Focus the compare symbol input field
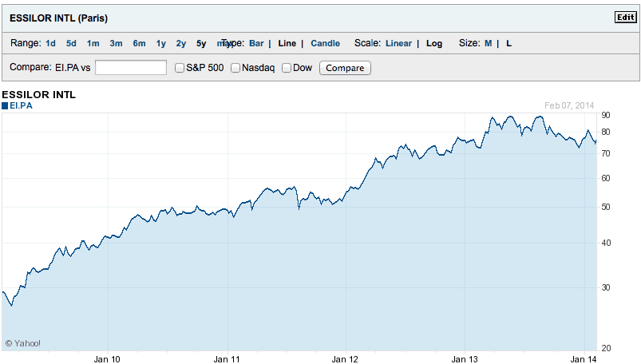641x364 pixels. point(131,68)
